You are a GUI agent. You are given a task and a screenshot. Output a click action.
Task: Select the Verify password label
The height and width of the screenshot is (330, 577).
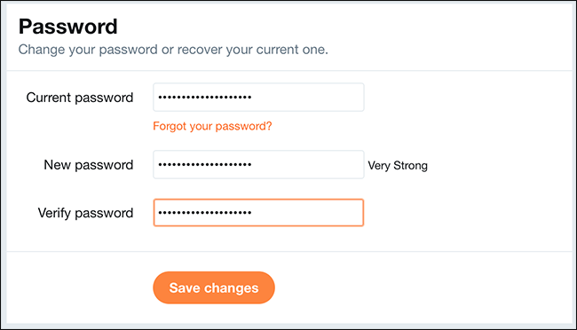[x=85, y=213]
